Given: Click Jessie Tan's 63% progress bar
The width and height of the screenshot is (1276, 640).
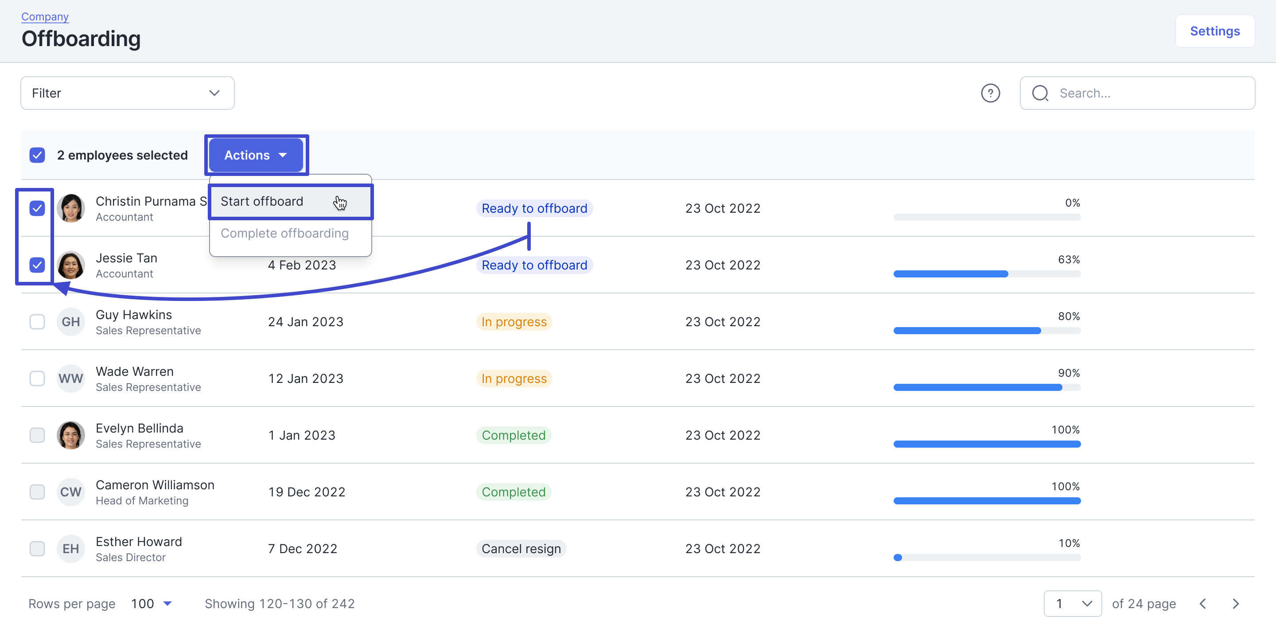Looking at the screenshot, I should click(x=987, y=274).
